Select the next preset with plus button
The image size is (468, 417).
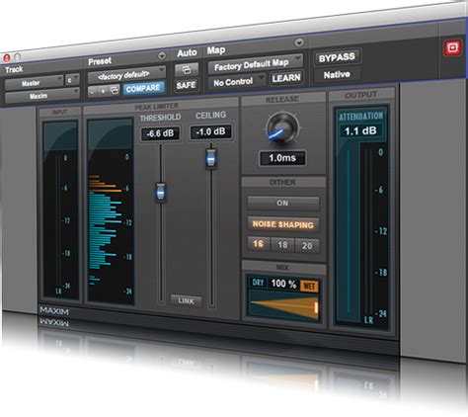pyautogui.click(x=103, y=91)
